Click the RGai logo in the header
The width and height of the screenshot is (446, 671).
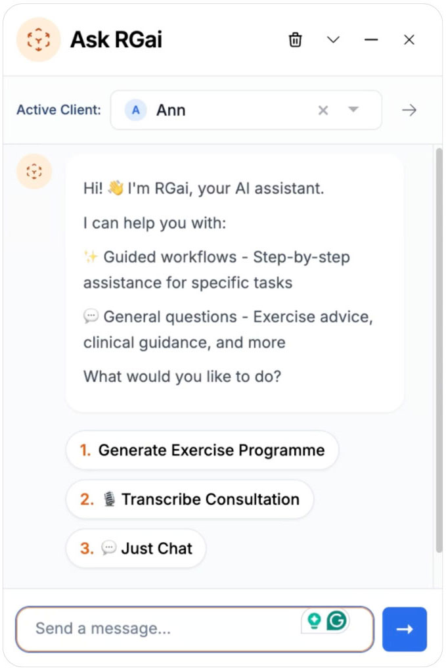(37, 39)
